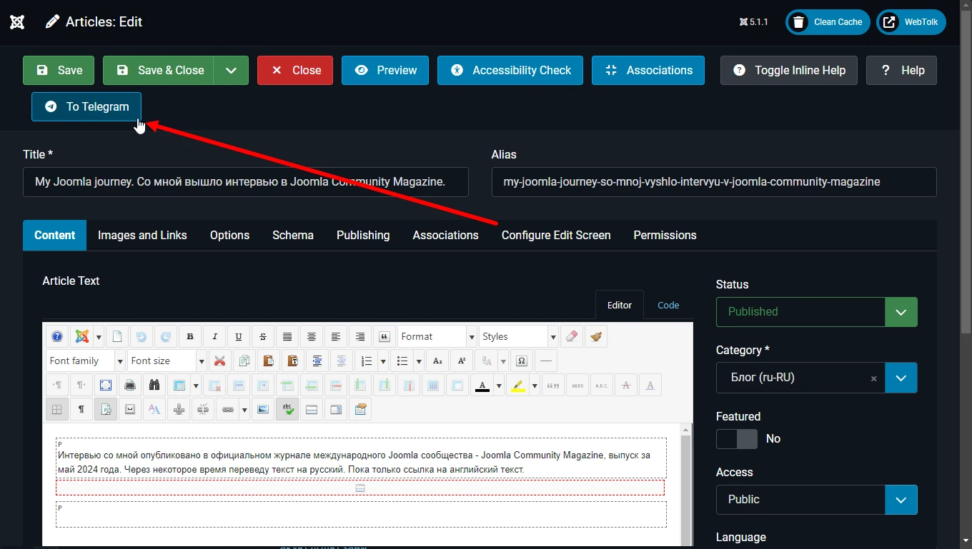Viewport: 972px width, 549px height.
Task: Click the anchor icon in the editor toolbar
Action: point(178,409)
